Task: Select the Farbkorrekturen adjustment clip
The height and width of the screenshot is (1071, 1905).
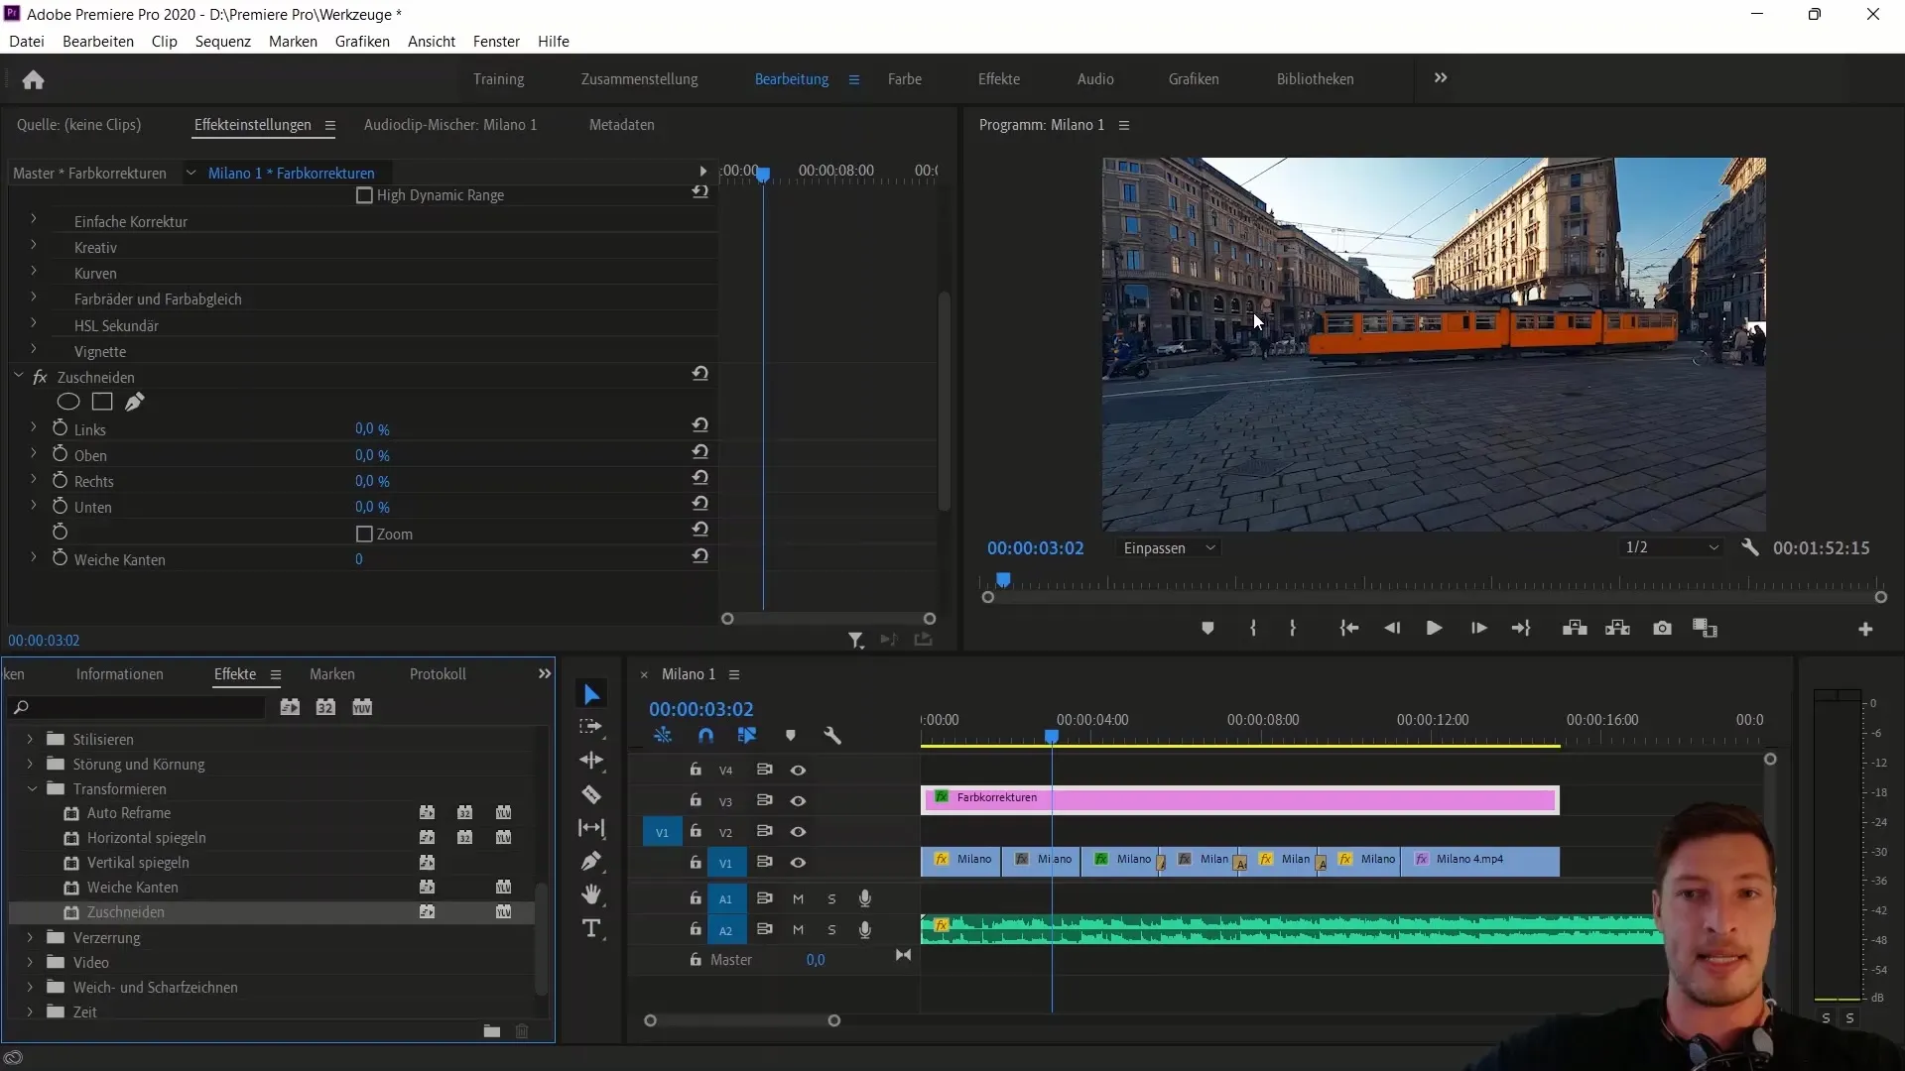Action: point(1240,799)
